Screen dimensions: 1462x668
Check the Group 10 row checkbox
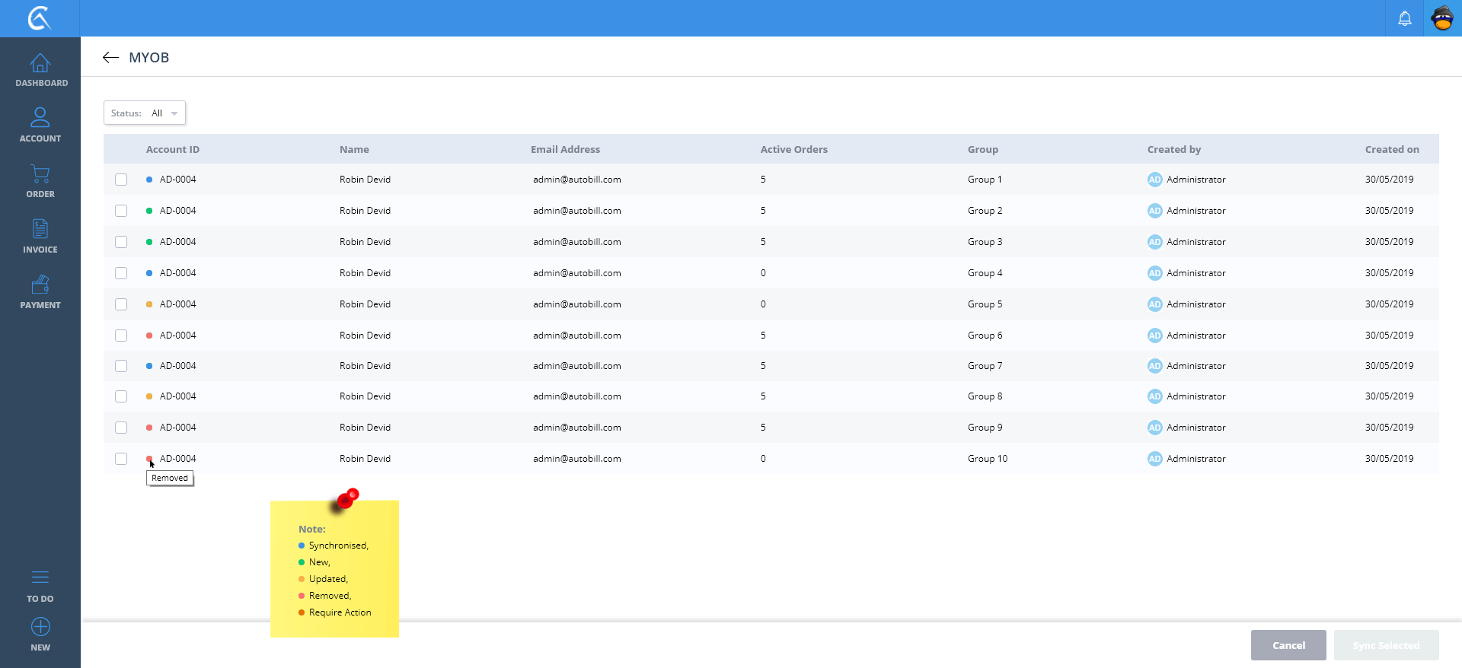pyautogui.click(x=121, y=459)
